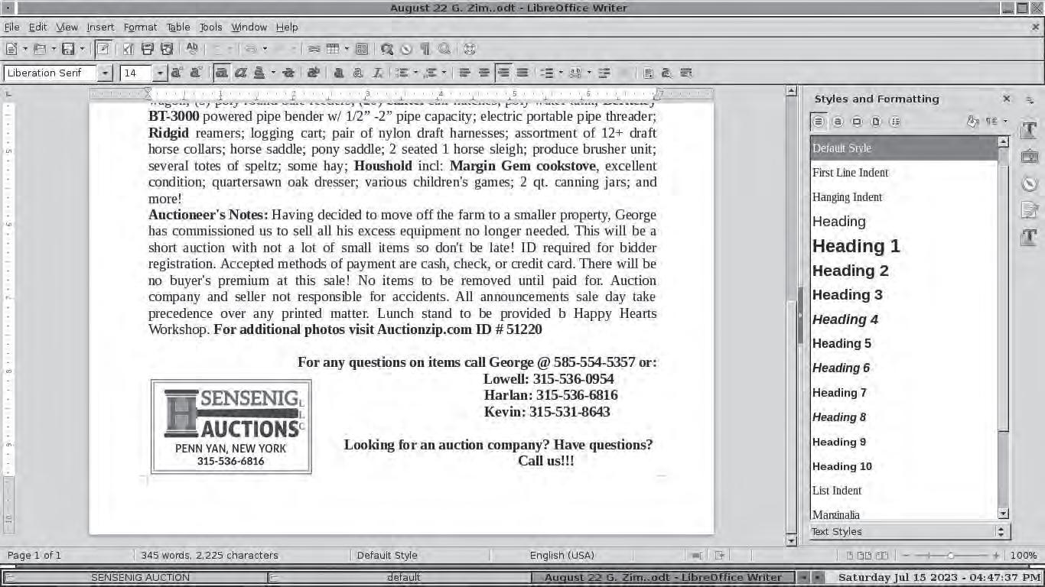Open Table insert dropdown arrow
The width and height of the screenshot is (1045, 587).
pos(347,49)
